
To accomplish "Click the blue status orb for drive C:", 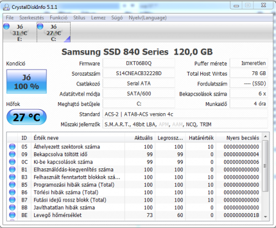I will [x=40, y=26].
